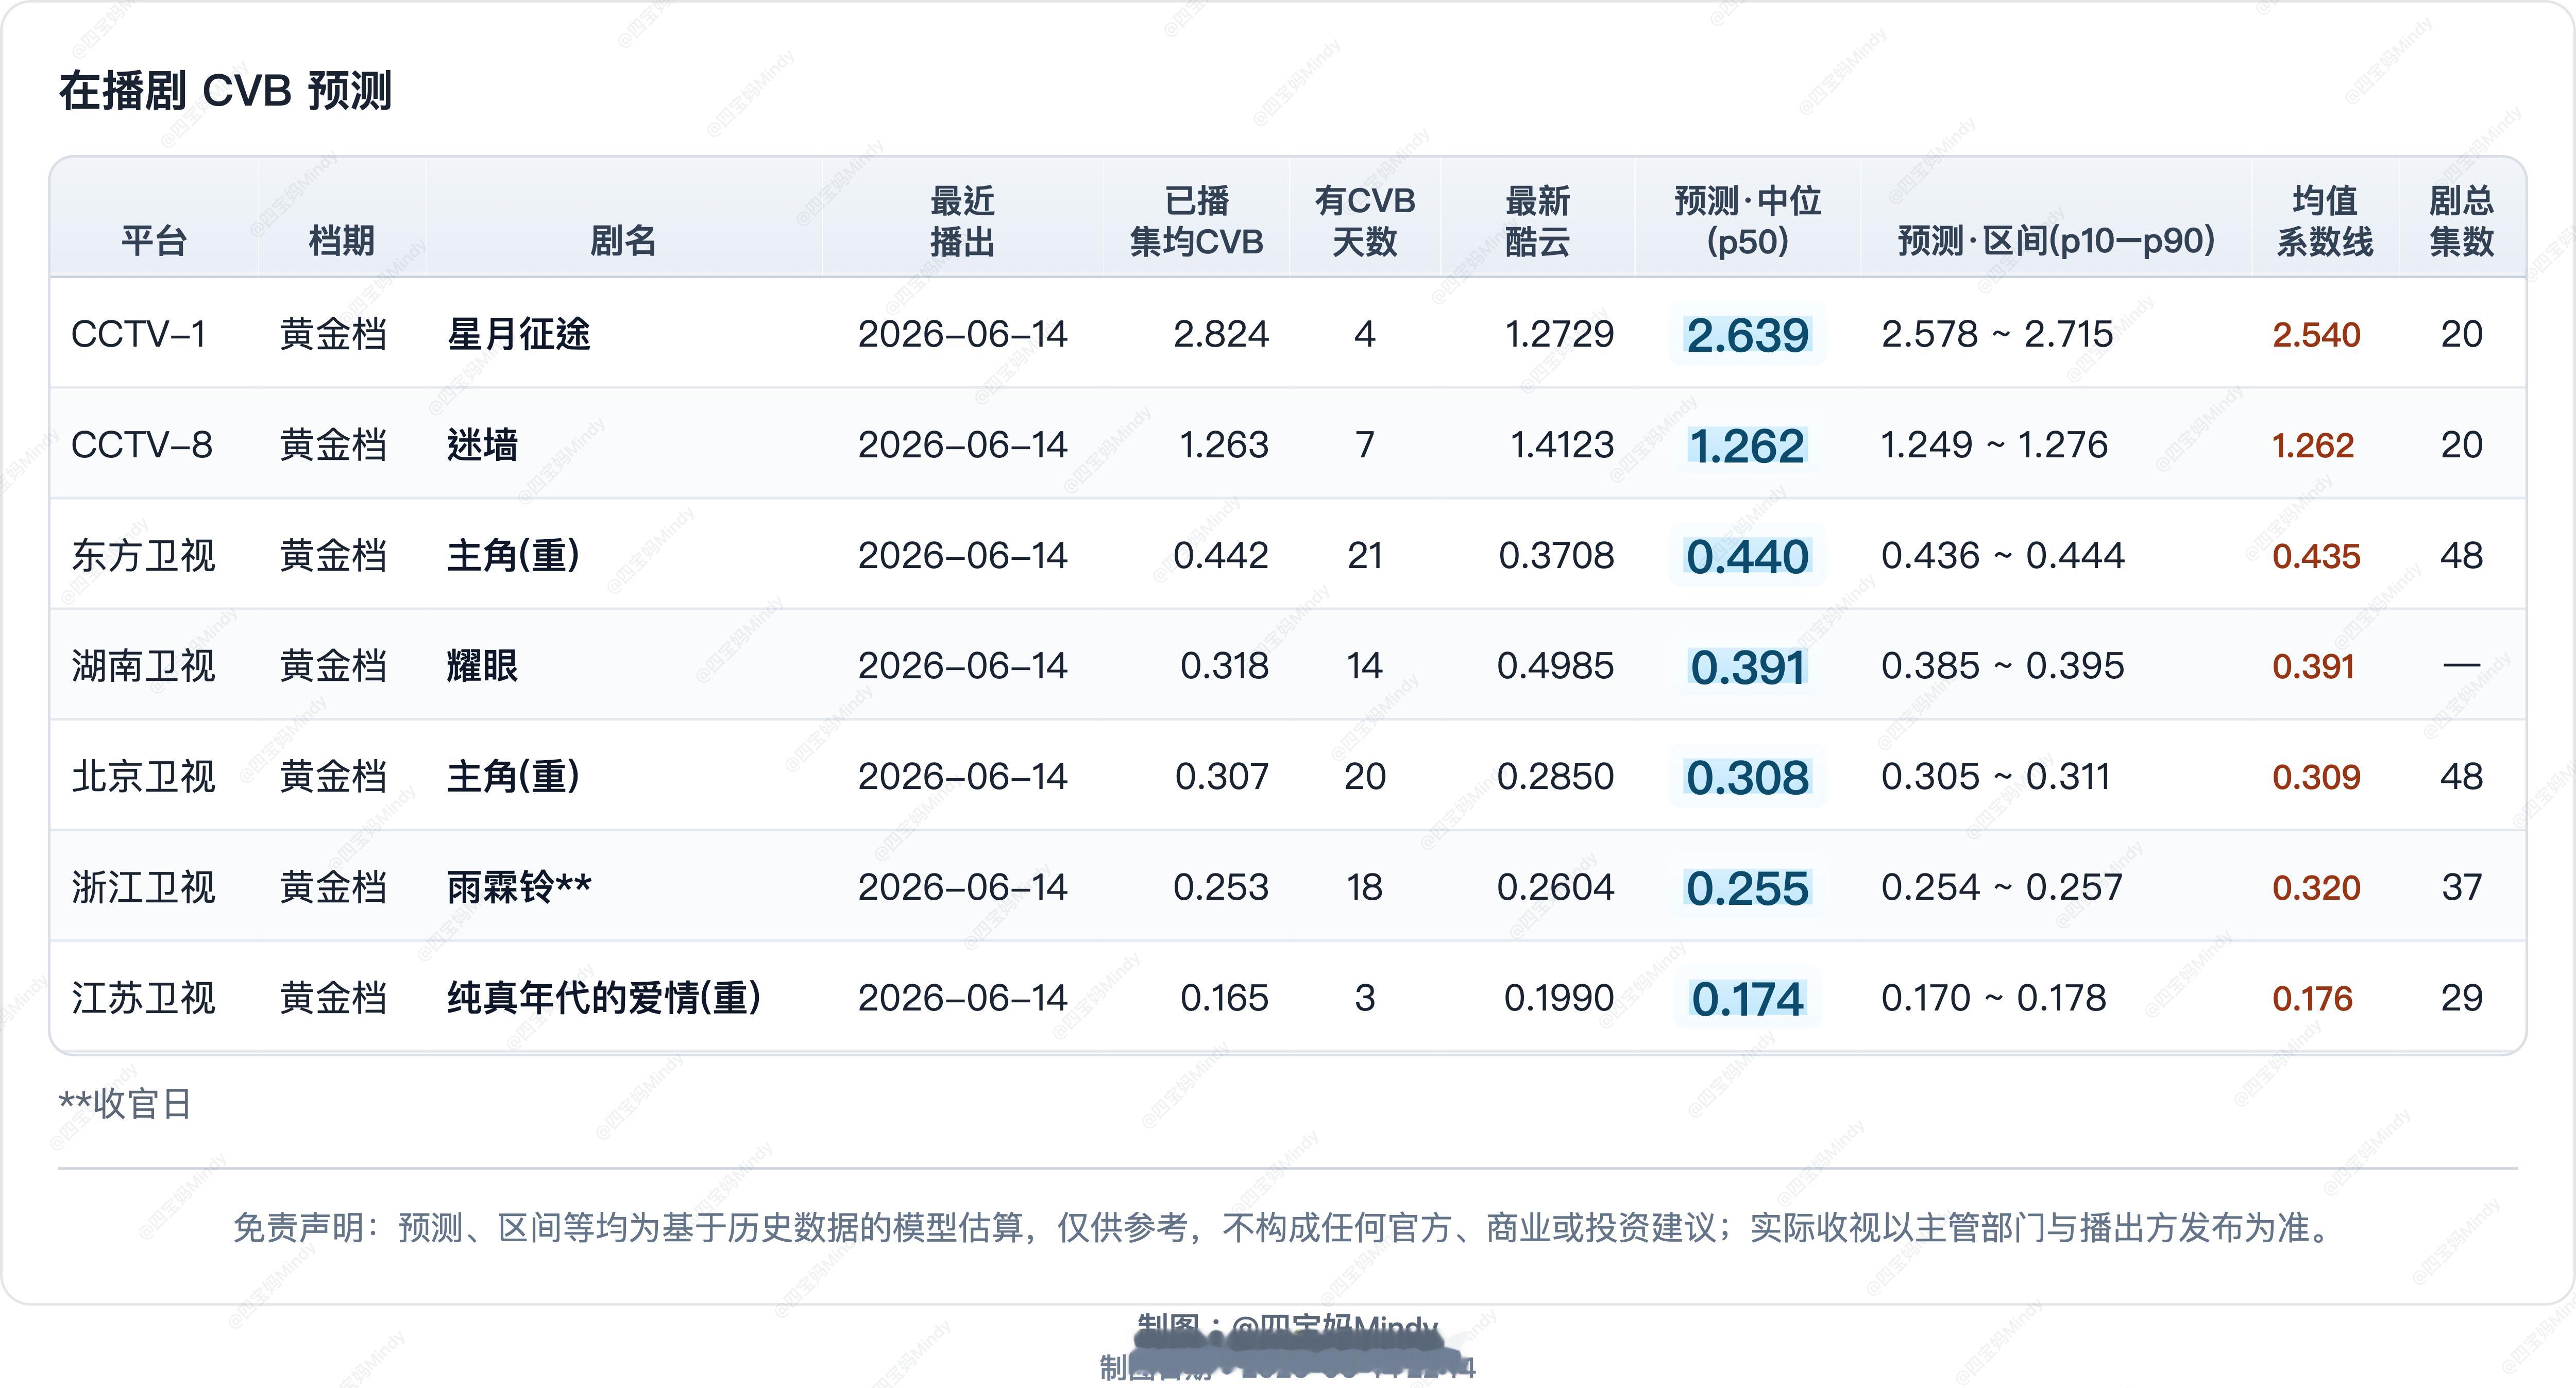Click the CCTV-1 platform cell
2576x1388 pixels.
coord(138,334)
